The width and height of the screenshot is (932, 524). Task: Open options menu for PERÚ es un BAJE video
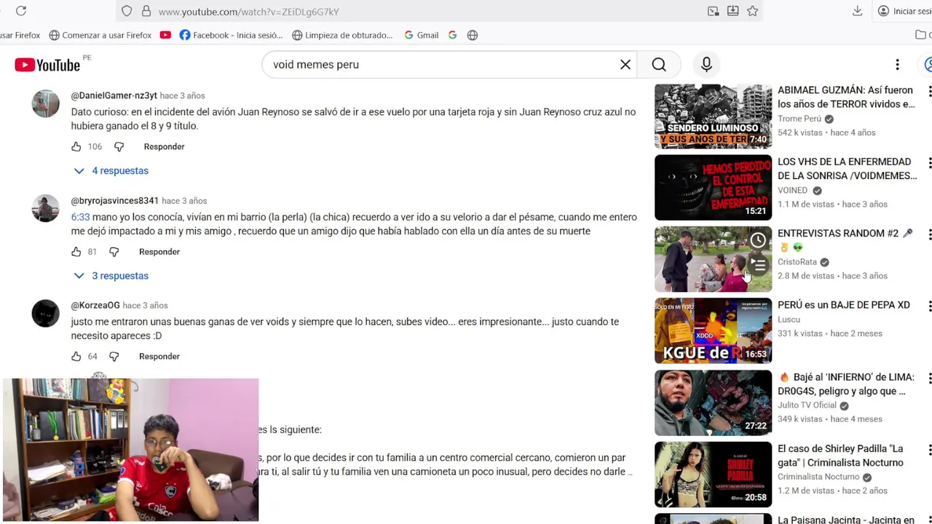[x=928, y=306]
